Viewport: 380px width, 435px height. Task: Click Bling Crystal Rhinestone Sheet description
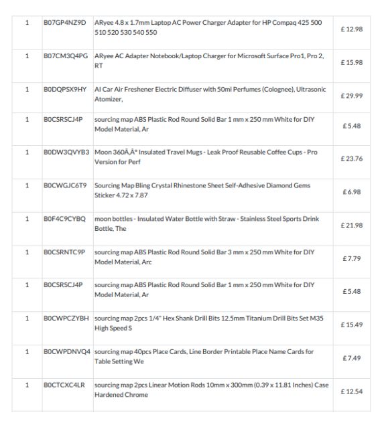(202, 190)
